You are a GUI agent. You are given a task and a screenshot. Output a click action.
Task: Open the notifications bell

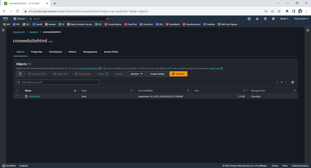(x=257, y=19)
